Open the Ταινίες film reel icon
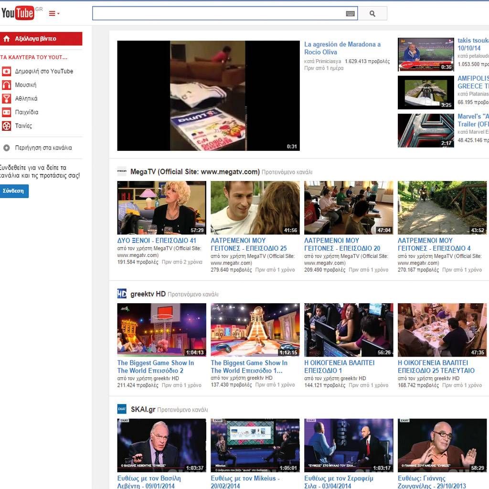 6,126
